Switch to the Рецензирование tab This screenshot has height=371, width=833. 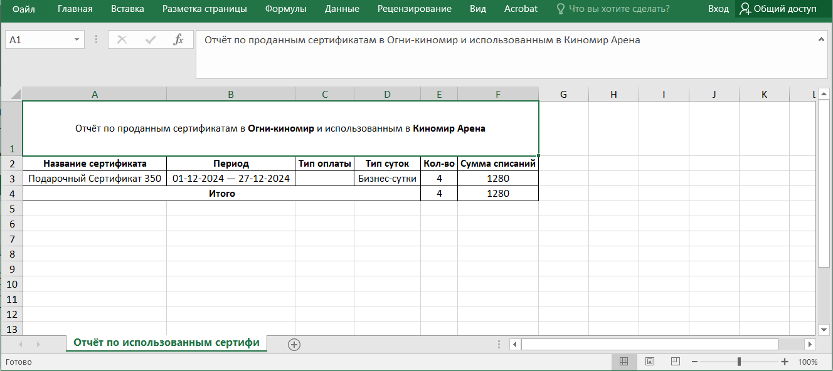tap(415, 9)
